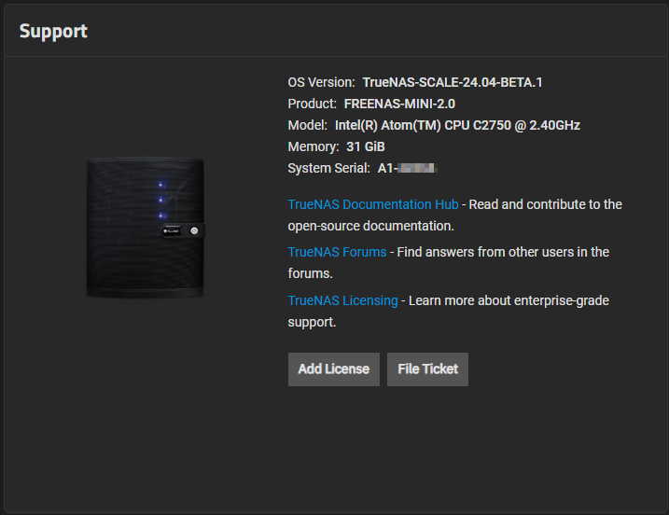
Task: Click the TrueNAS-SCALE-24.04-BETA.1 version value
Action: 453,82
